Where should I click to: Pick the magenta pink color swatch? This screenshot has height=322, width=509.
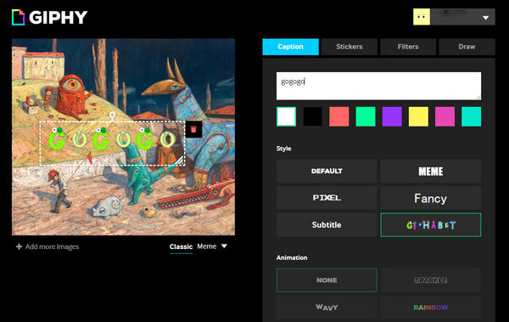(x=445, y=116)
